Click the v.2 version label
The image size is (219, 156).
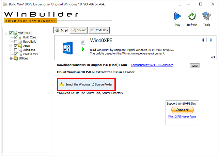(x=213, y=57)
